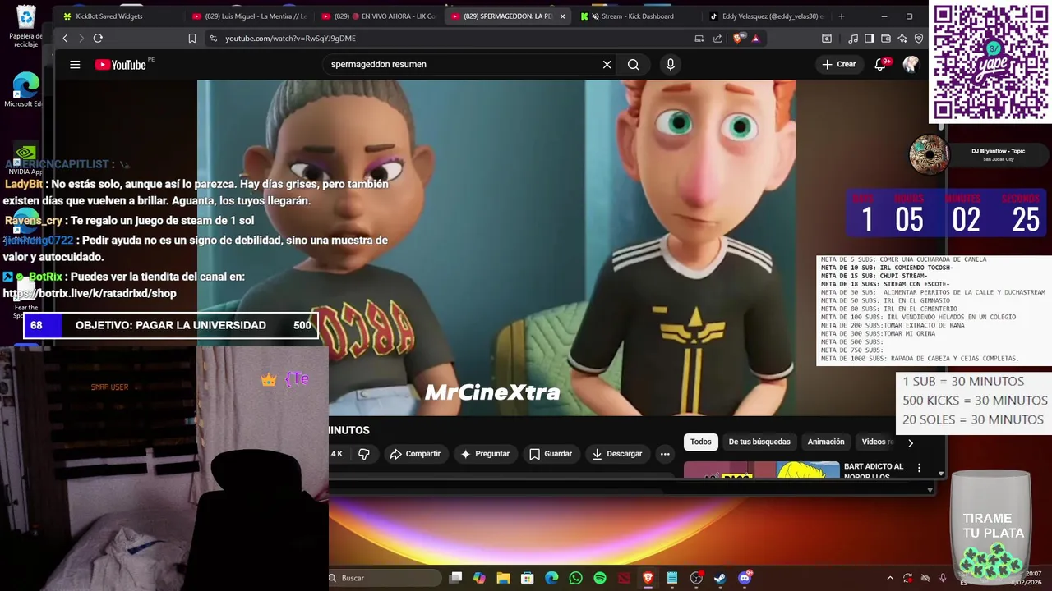Reload the YouTube page
1052x591 pixels.
point(98,39)
